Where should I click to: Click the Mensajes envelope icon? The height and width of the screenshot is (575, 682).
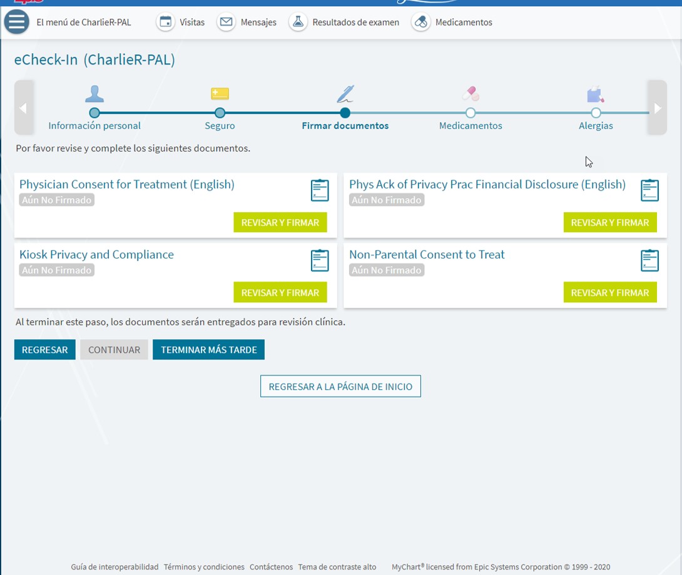point(226,22)
